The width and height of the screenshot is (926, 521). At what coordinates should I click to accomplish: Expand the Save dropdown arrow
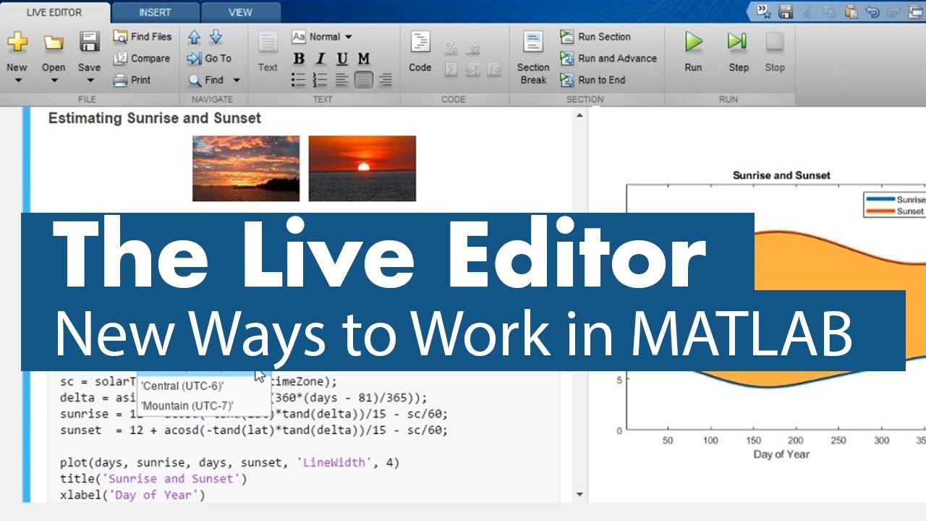(x=90, y=80)
